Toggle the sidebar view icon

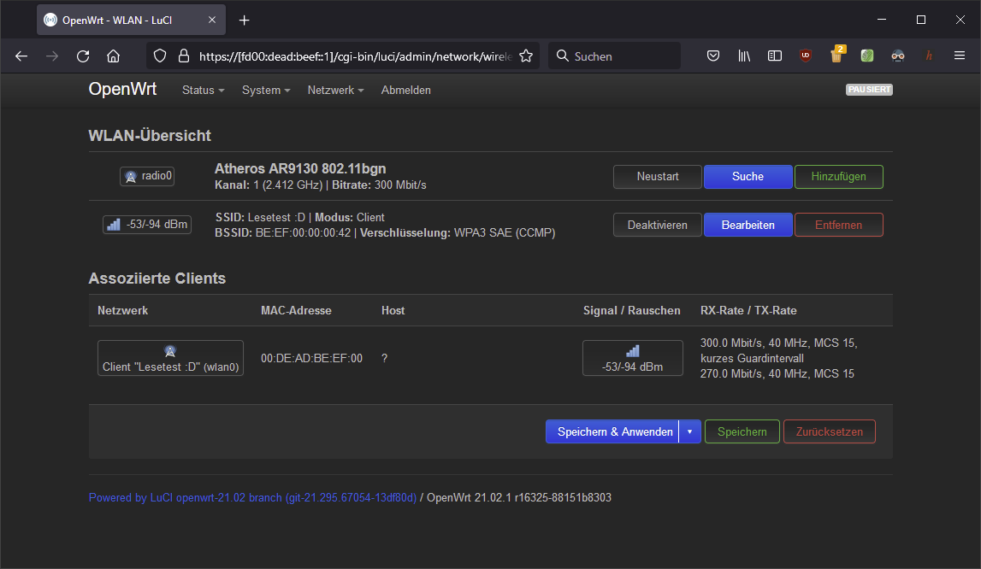click(x=775, y=56)
